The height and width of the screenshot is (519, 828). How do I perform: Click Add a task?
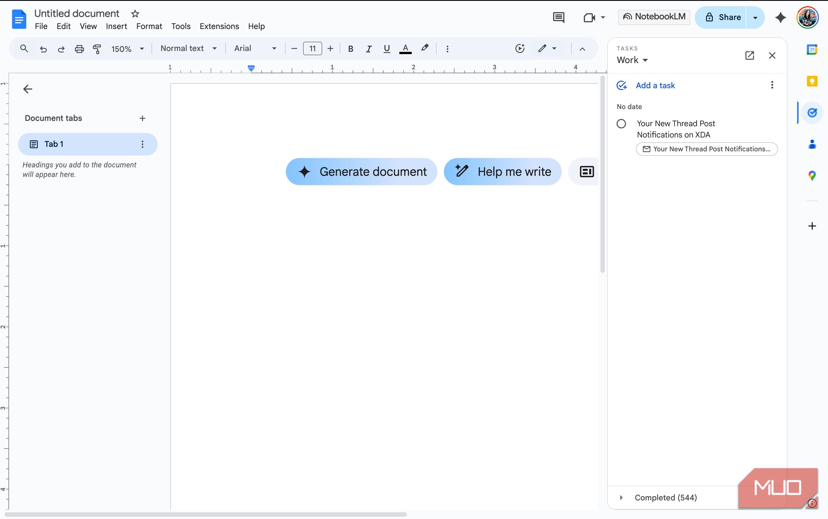pos(655,85)
